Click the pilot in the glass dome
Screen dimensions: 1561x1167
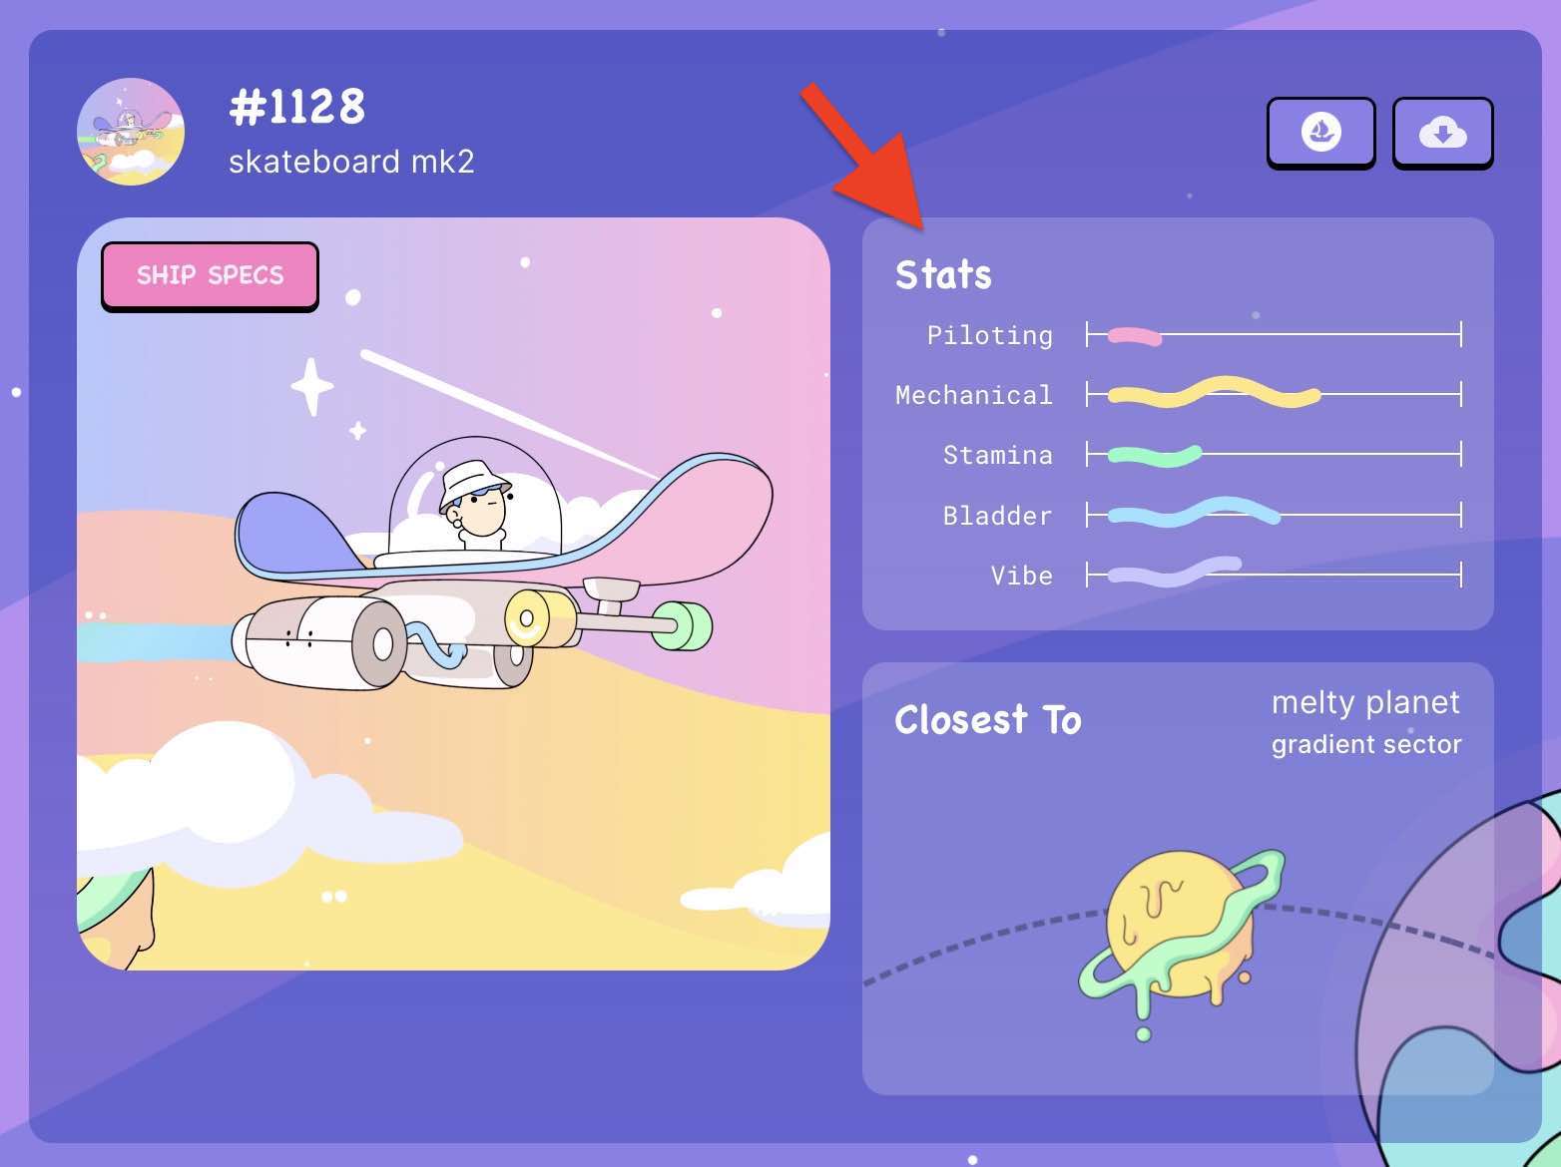click(475, 504)
